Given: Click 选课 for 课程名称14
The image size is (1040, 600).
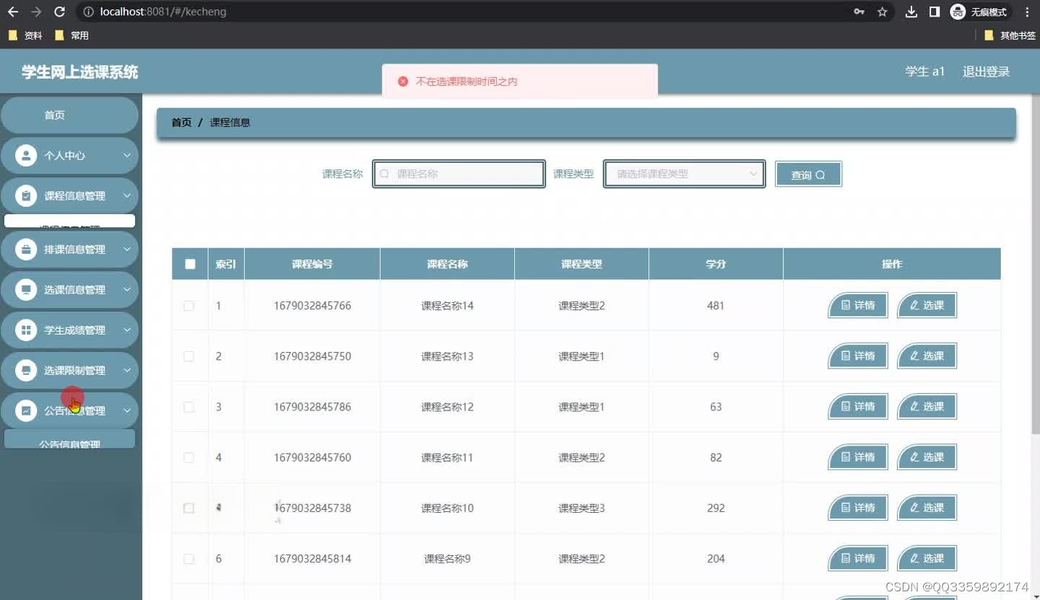Looking at the screenshot, I should click(x=927, y=306).
